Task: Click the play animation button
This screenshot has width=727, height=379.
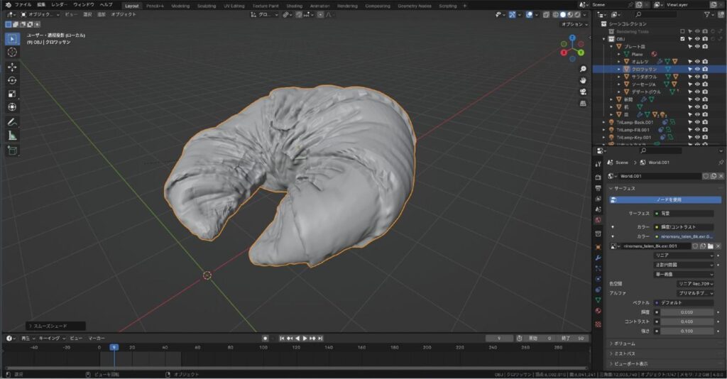Action: (x=305, y=339)
